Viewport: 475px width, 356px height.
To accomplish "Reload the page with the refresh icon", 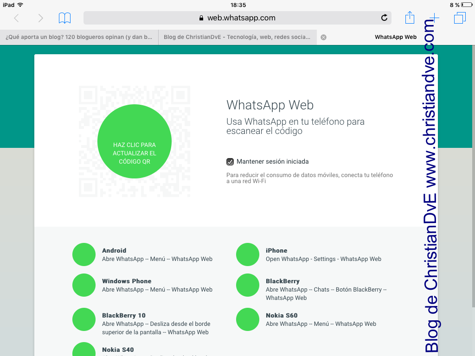I will (384, 18).
